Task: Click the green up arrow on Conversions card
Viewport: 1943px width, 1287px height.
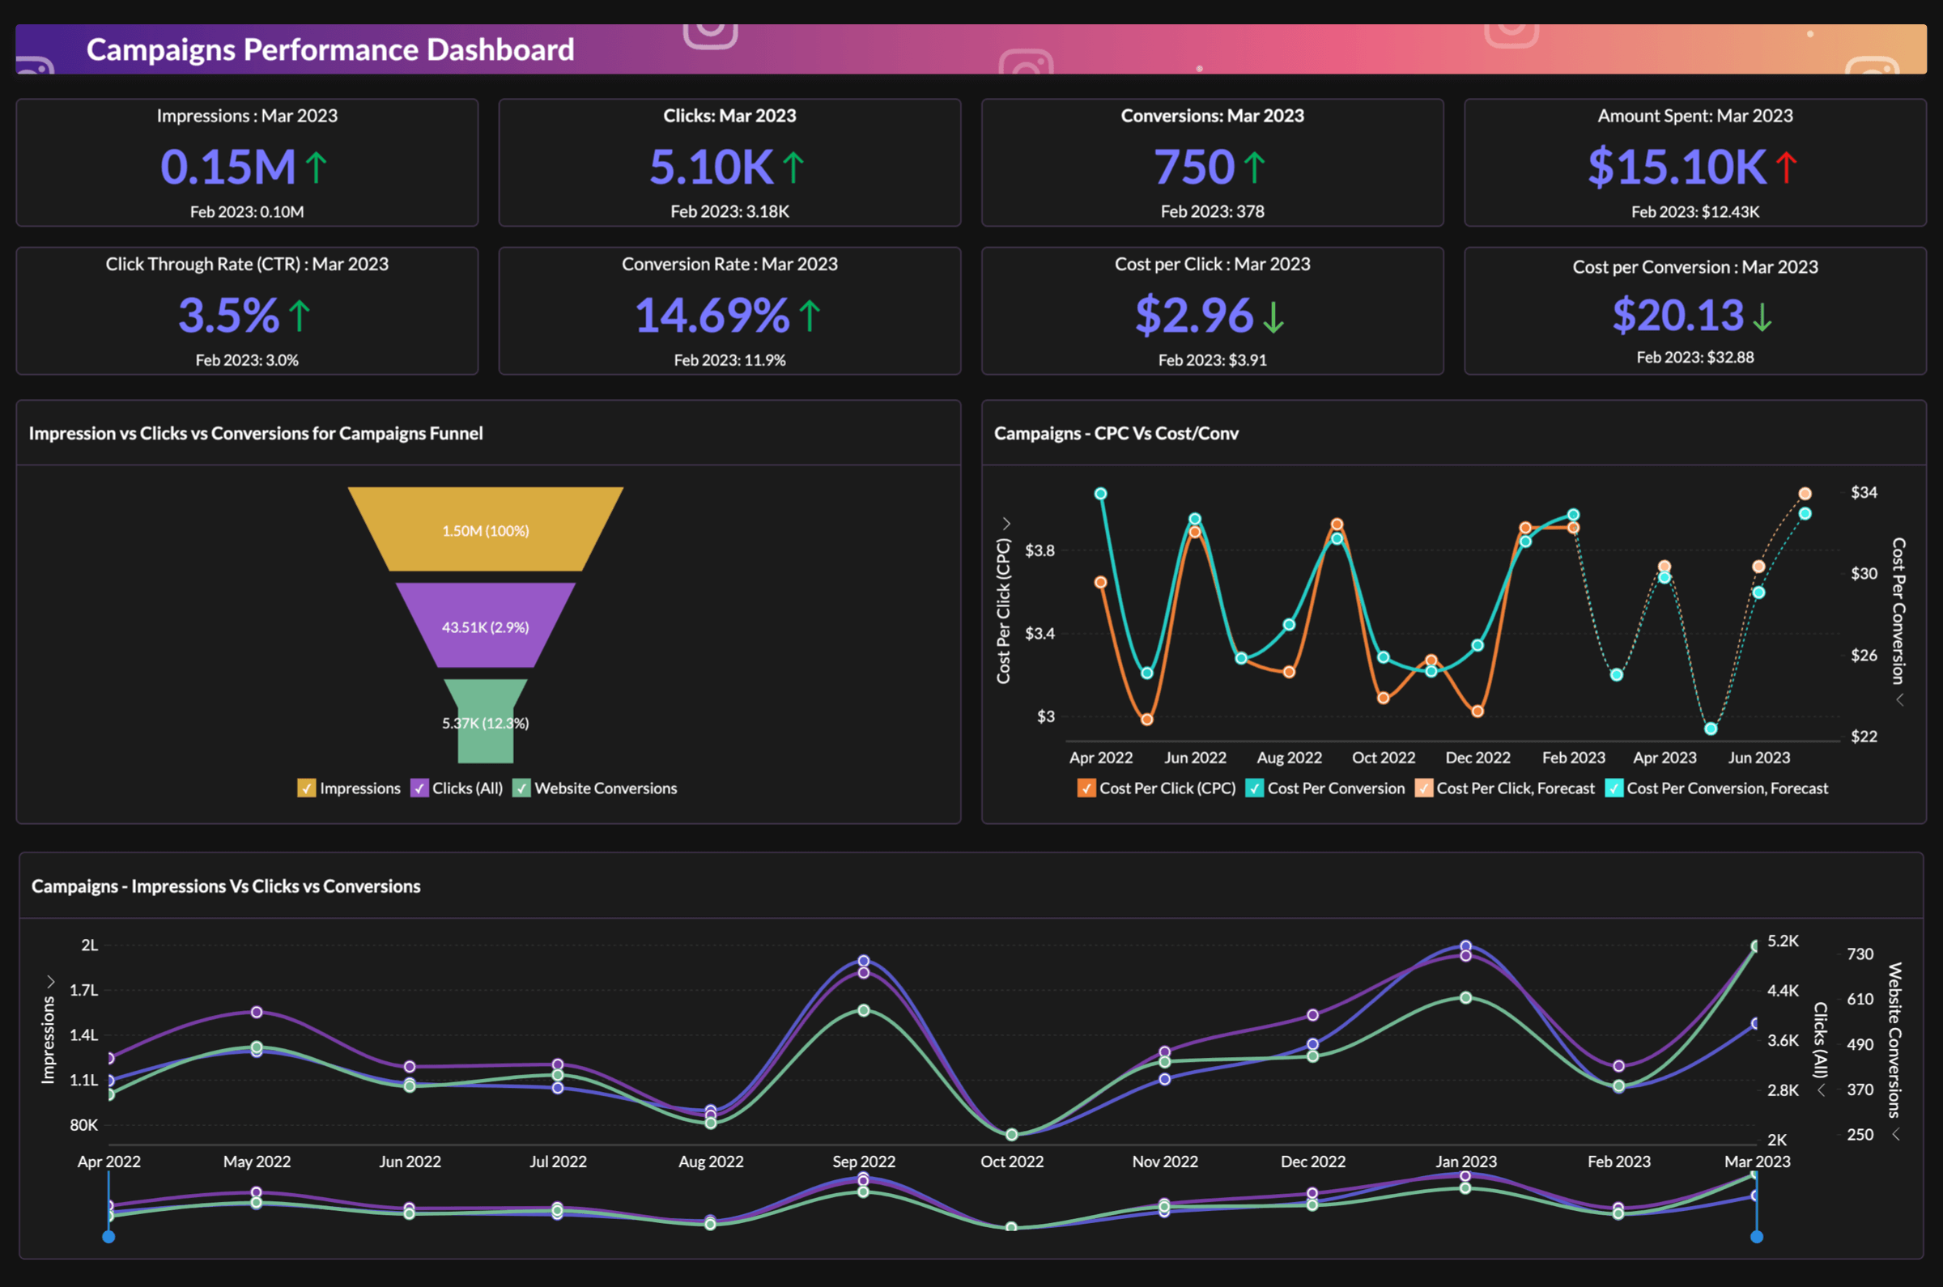Action: pyautogui.click(x=1253, y=168)
